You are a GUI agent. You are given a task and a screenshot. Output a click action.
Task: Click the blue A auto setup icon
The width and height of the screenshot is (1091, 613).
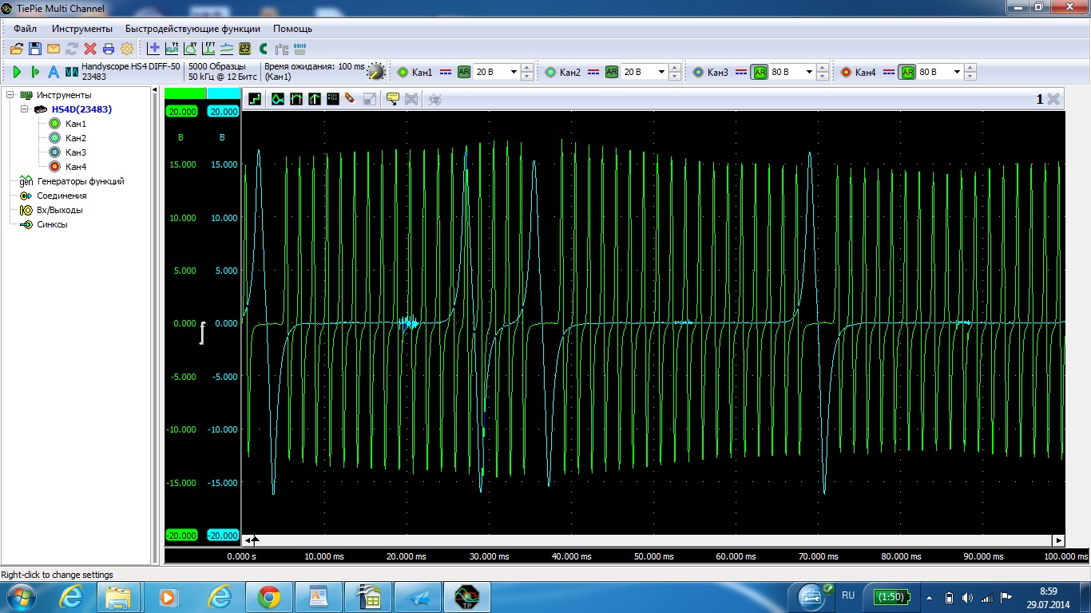pos(53,72)
